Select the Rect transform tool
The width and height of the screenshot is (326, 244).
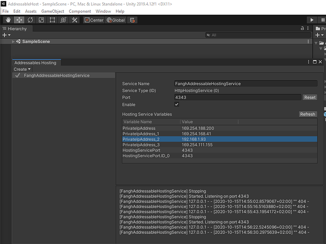52,20
